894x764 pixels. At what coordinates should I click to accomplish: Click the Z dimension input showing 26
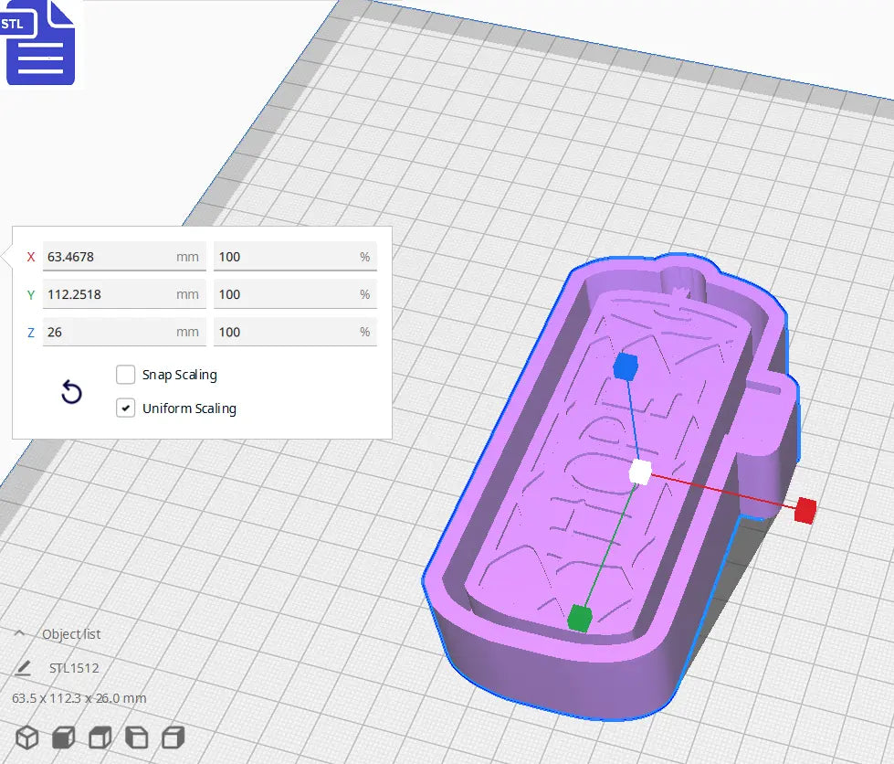click(123, 332)
